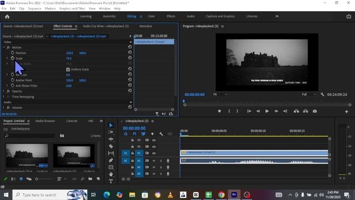The height and width of the screenshot is (200, 355).
Task: Click project search field
Action: (x=29, y=136)
